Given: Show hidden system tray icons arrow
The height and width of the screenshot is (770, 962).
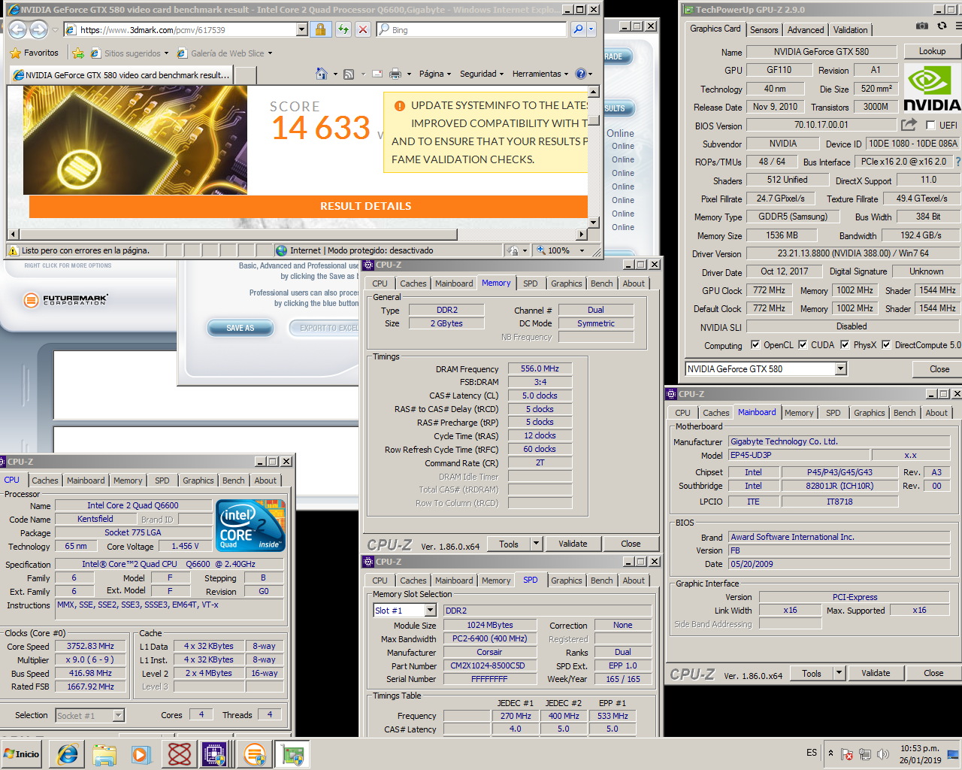Looking at the screenshot, I should (x=830, y=753).
